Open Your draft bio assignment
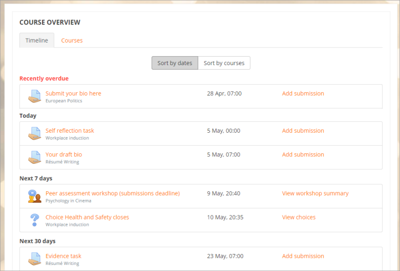Viewport: 400px width, 271px height. [63, 155]
